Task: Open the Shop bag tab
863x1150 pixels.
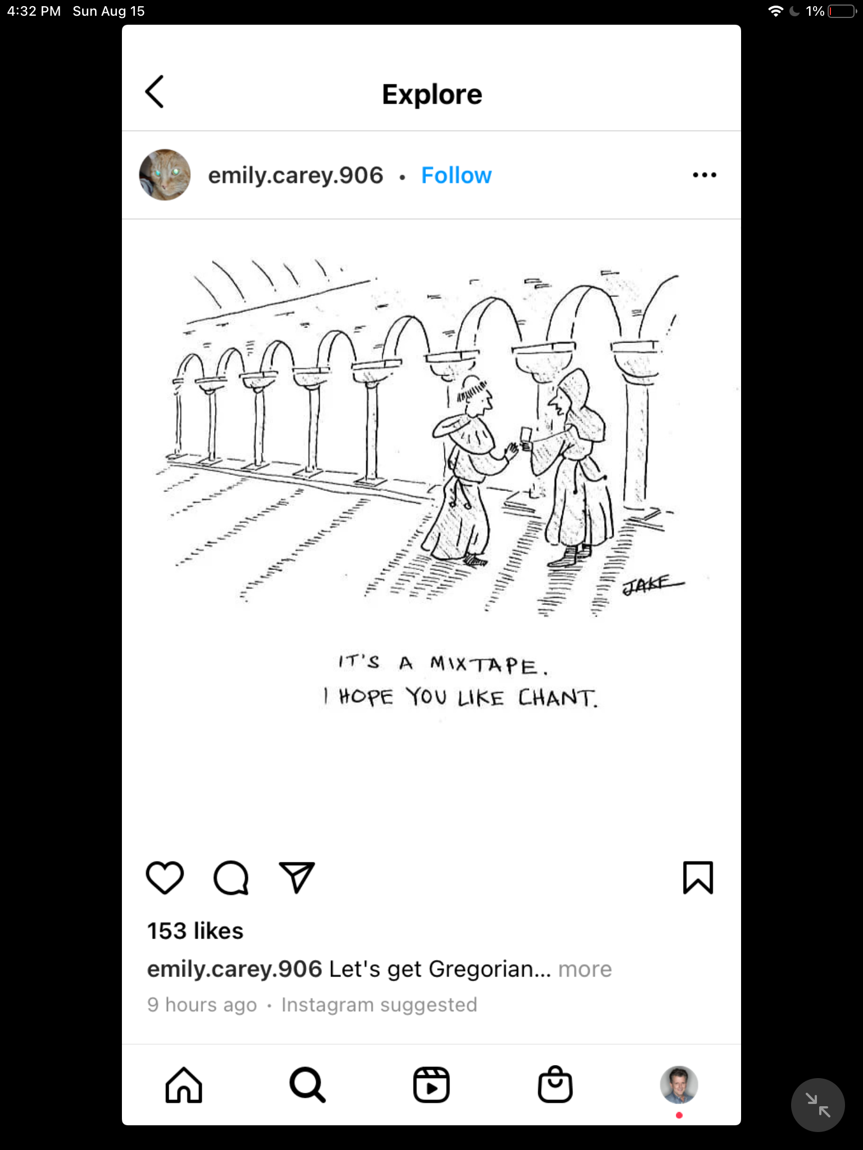Action: coord(555,1084)
